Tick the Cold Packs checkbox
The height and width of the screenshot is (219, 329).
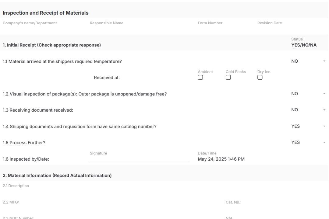pos(228,78)
